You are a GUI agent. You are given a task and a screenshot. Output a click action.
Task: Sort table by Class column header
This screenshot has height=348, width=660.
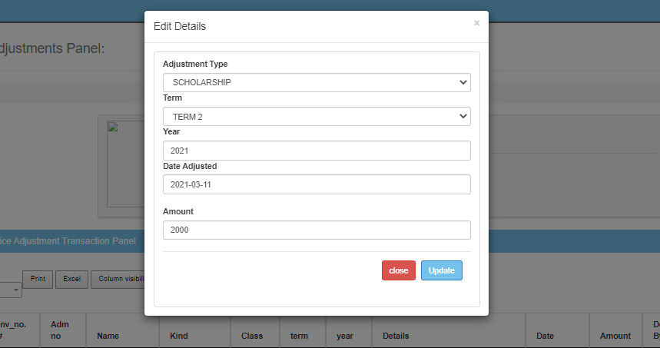(x=252, y=336)
